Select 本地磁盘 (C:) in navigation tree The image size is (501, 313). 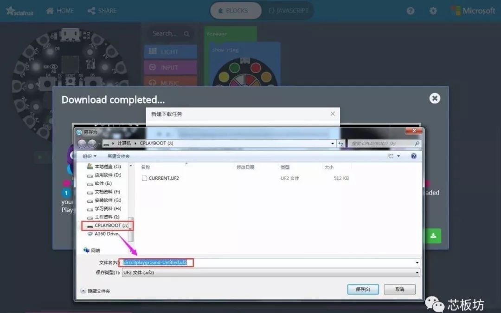click(x=104, y=167)
